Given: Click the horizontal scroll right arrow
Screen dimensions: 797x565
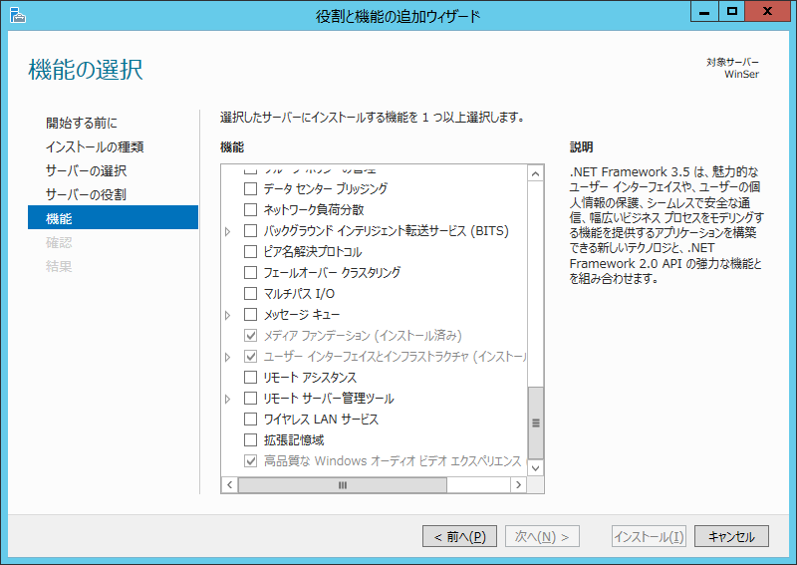Looking at the screenshot, I should pyautogui.click(x=518, y=484).
